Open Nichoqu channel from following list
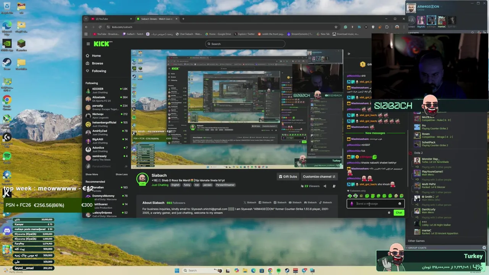Viewport: 489px width, 275px height. click(x=107, y=116)
